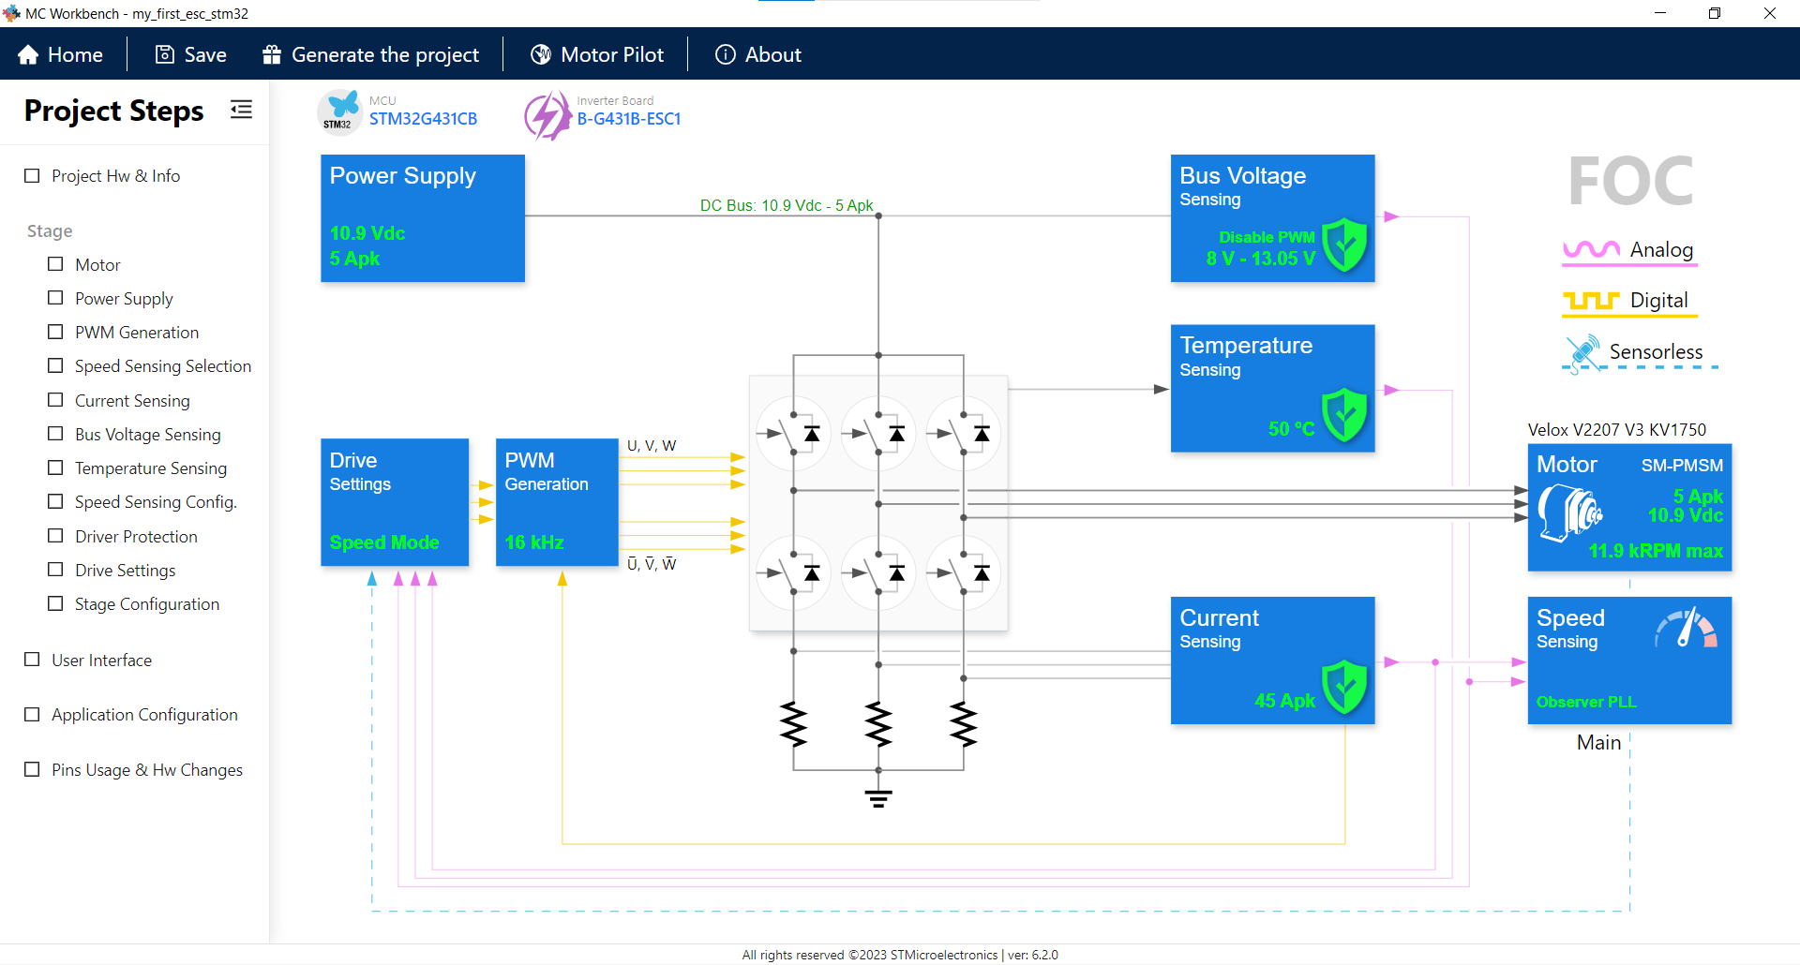Click the motor picture in Motor block
The height and width of the screenshot is (965, 1800).
pos(1568,512)
